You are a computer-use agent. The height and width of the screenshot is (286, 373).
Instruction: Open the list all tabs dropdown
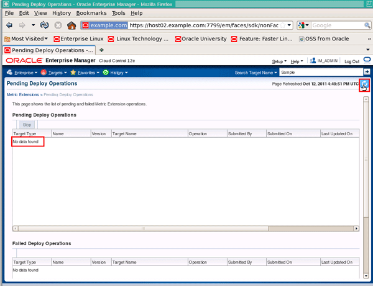coord(368,50)
